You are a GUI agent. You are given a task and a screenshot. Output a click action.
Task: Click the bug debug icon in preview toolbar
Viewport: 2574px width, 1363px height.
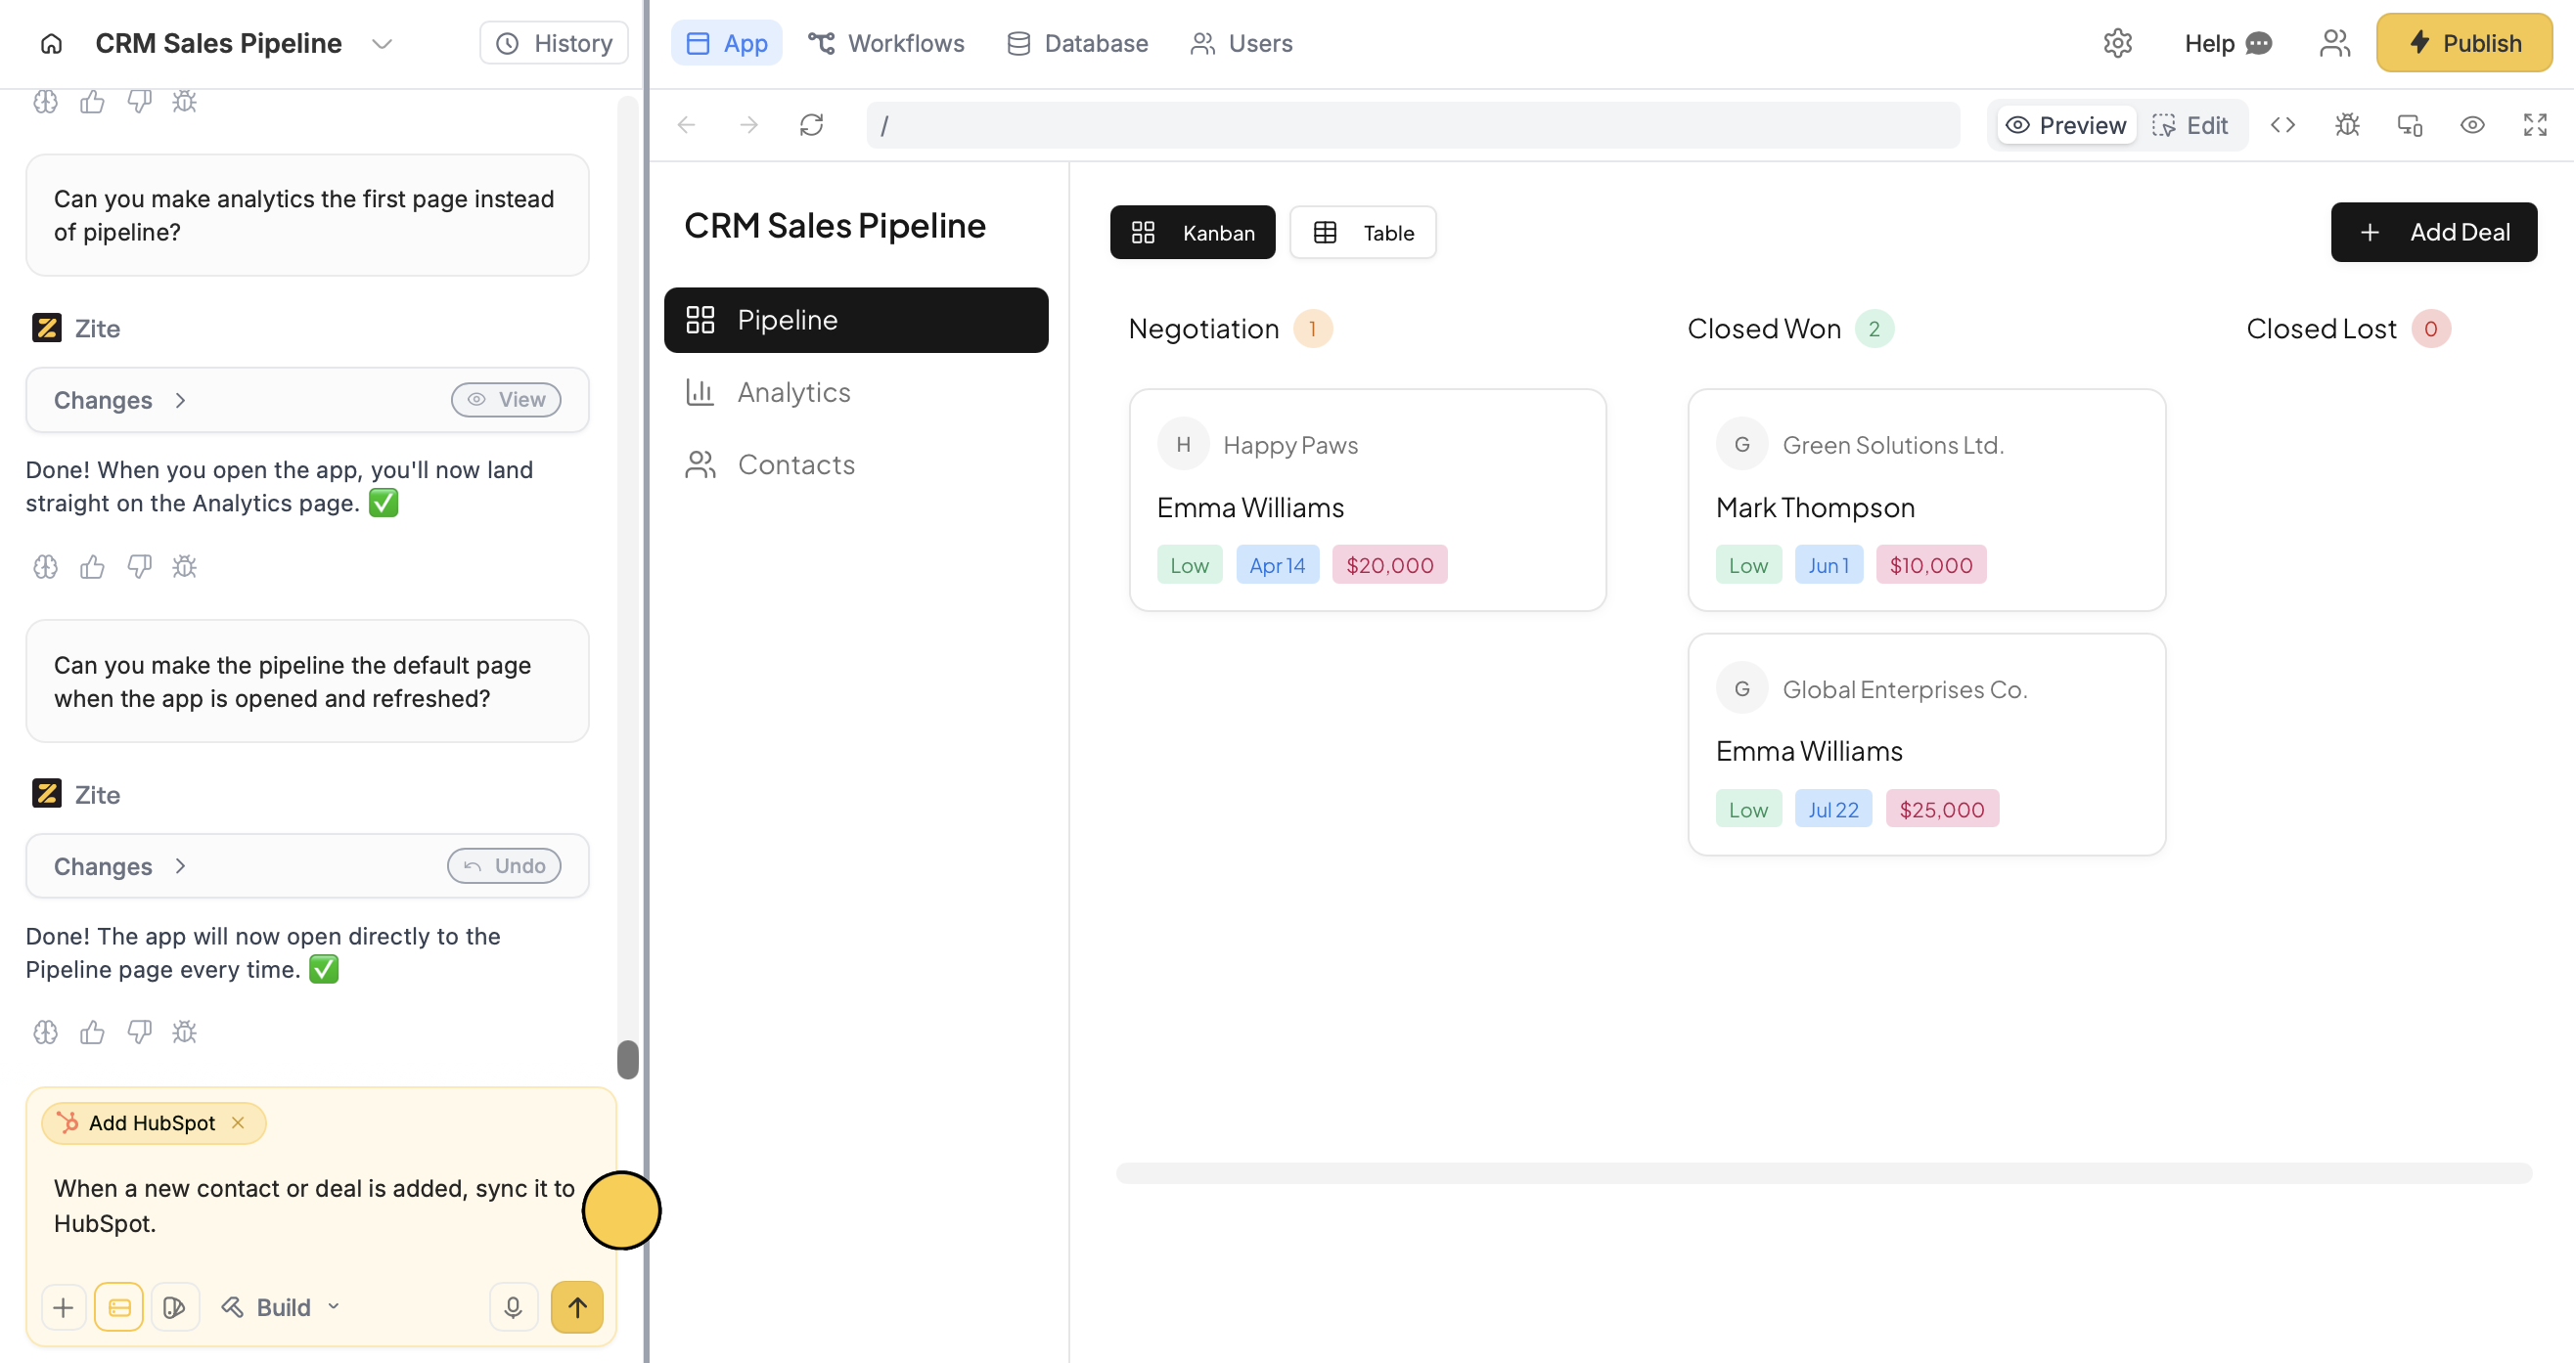tap(2347, 125)
